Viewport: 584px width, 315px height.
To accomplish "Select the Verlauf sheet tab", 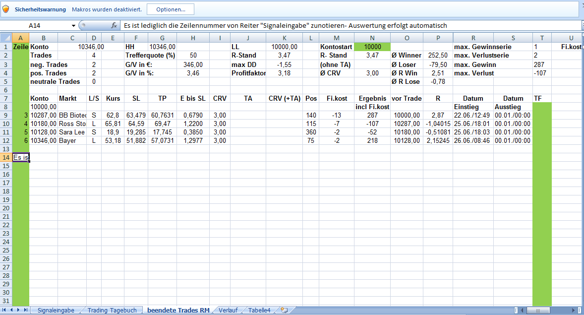I will 228,310.
